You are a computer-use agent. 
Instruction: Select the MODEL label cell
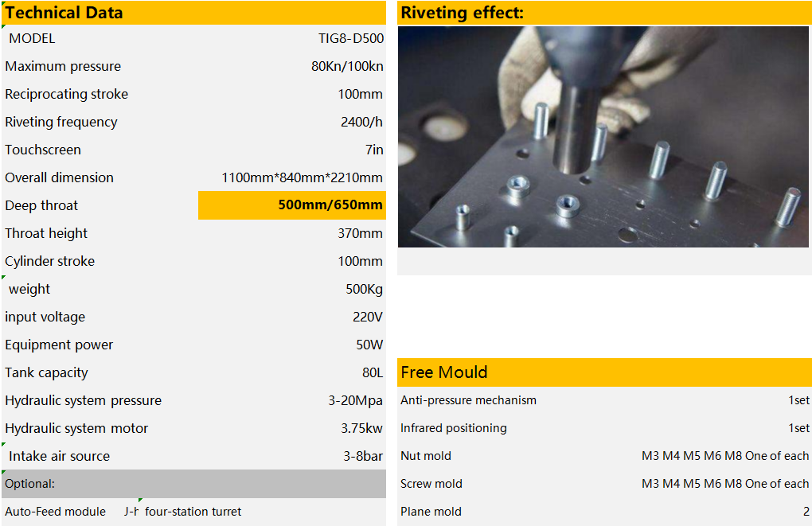pyautogui.click(x=32, y=38)
